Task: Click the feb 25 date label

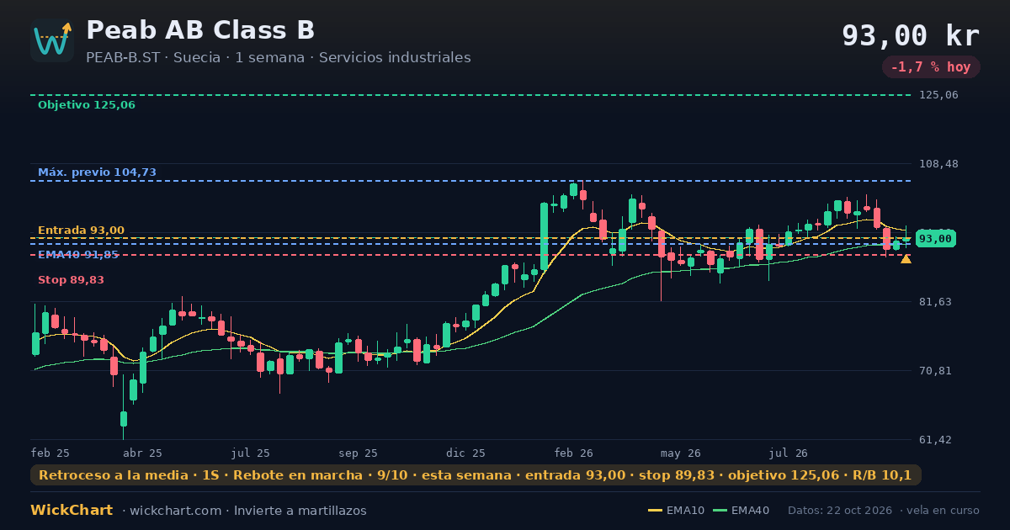Action: tap(50, 453)
